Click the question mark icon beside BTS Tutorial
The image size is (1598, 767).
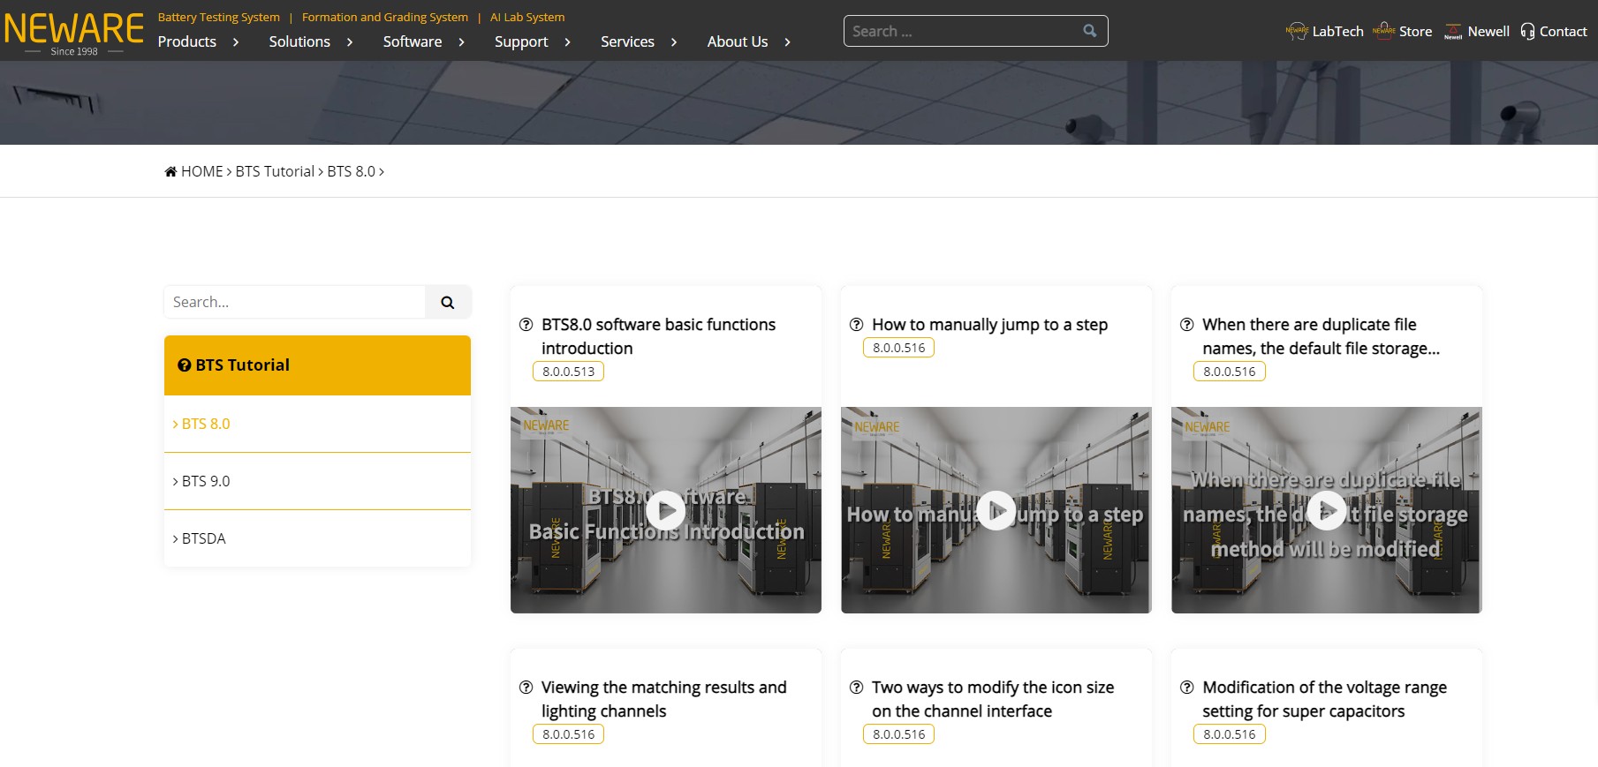pyautogui.click(x=185, y=365)
